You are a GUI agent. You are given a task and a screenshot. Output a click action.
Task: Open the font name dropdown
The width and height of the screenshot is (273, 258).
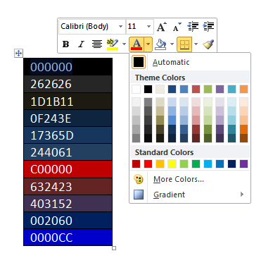[120, 26]
